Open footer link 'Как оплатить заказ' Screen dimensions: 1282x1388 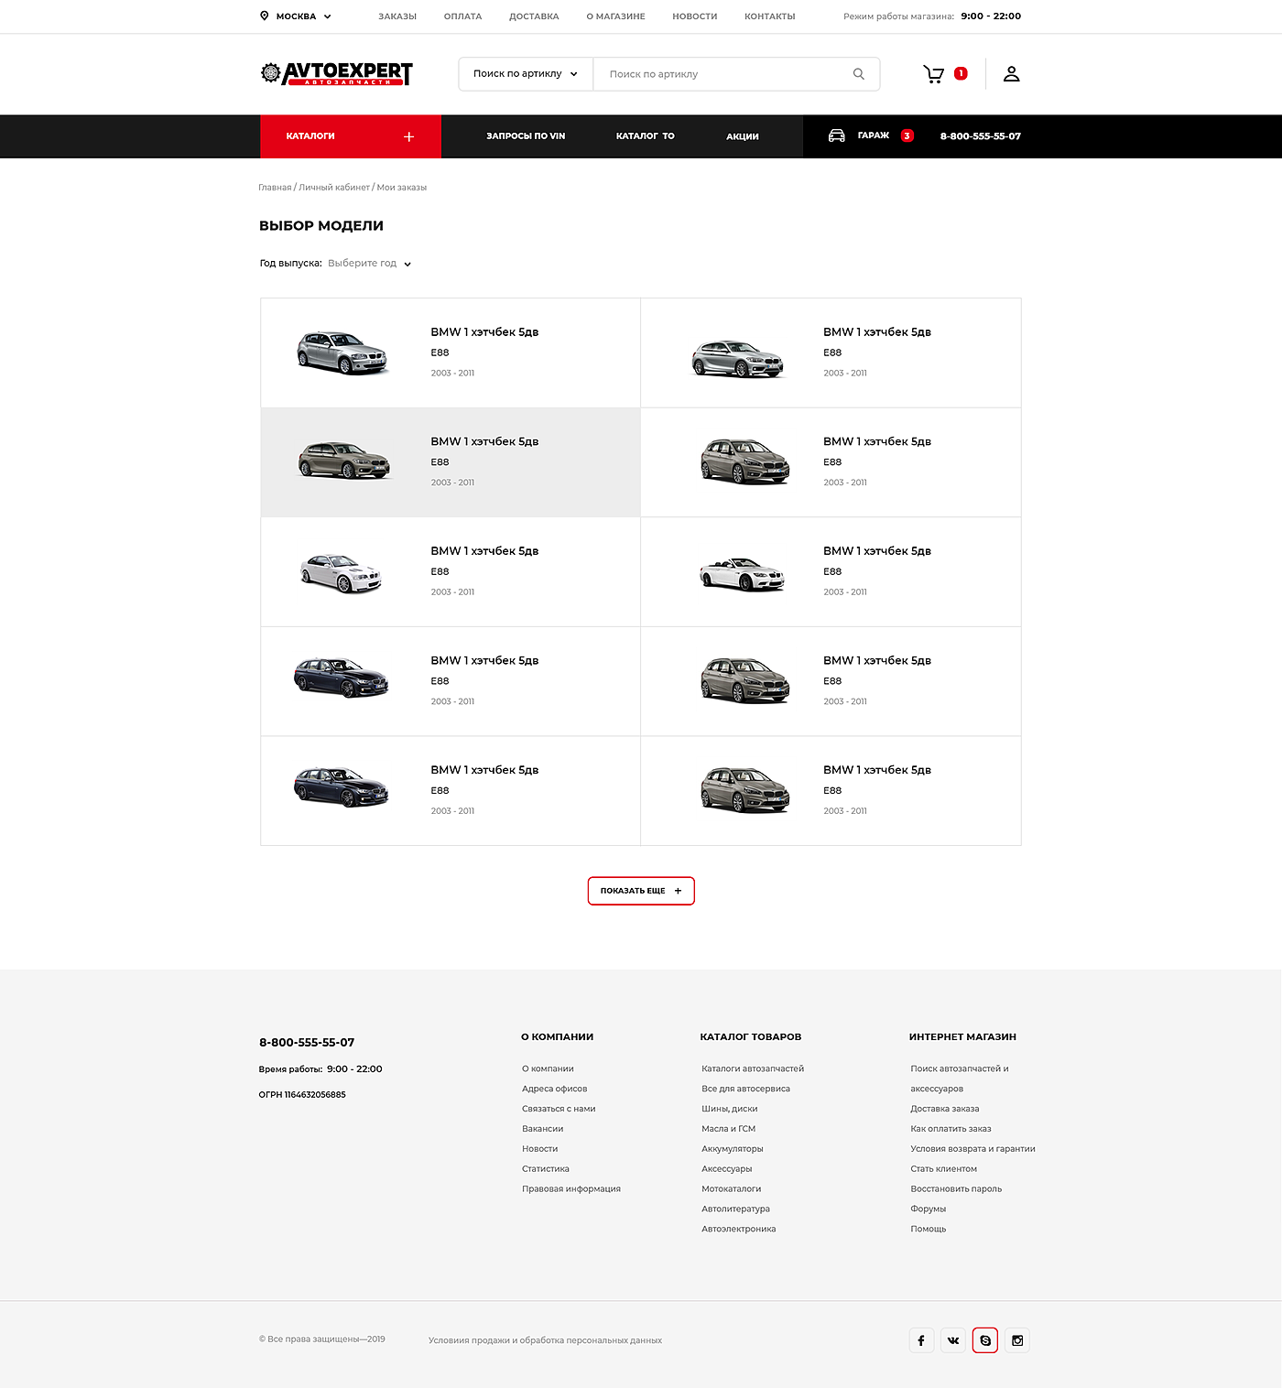(x=951, y=1129)
